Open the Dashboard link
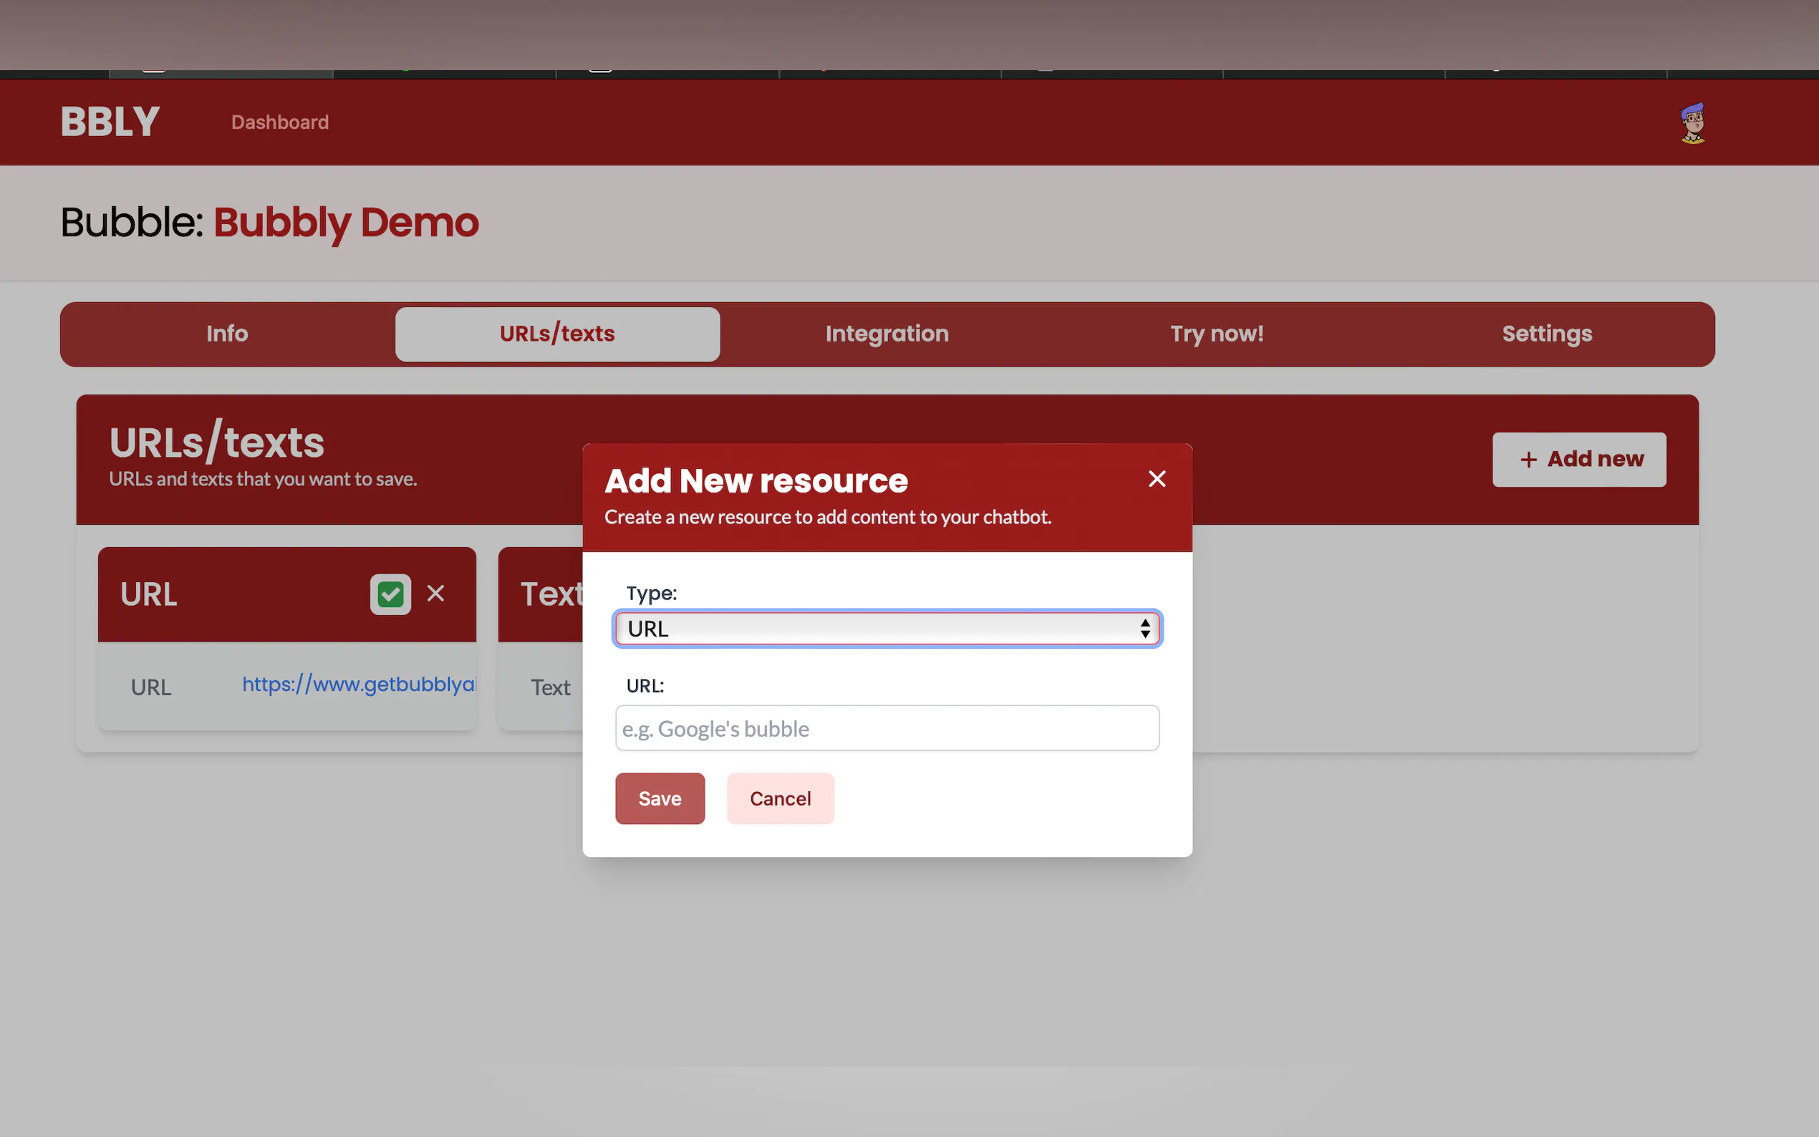 (x=280, y=122)
